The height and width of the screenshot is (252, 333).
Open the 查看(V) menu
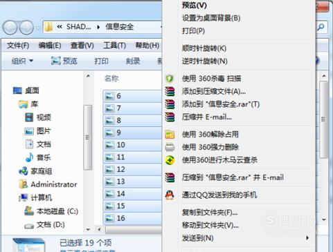[82, 46]
